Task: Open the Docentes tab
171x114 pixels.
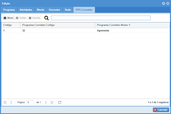Action: pyautogui.click(x=55, y=10)
